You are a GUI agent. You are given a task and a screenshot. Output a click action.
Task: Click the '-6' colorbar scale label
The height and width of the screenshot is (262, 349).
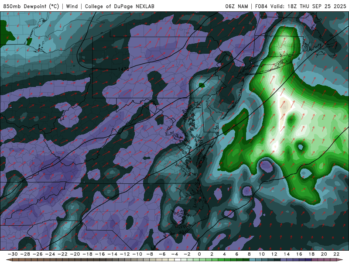[x=162, y=254]
